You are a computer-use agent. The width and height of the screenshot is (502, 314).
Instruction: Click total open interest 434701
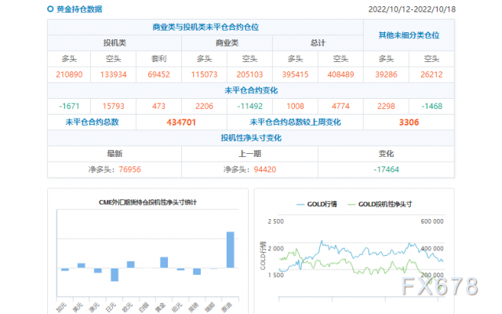point(181,122)
